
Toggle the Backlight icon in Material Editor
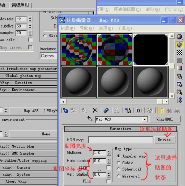click(x=179, y=45)
